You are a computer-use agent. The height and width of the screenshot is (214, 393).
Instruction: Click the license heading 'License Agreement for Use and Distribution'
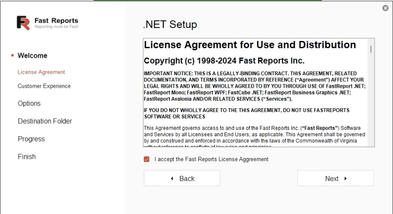tap(250, 45)
